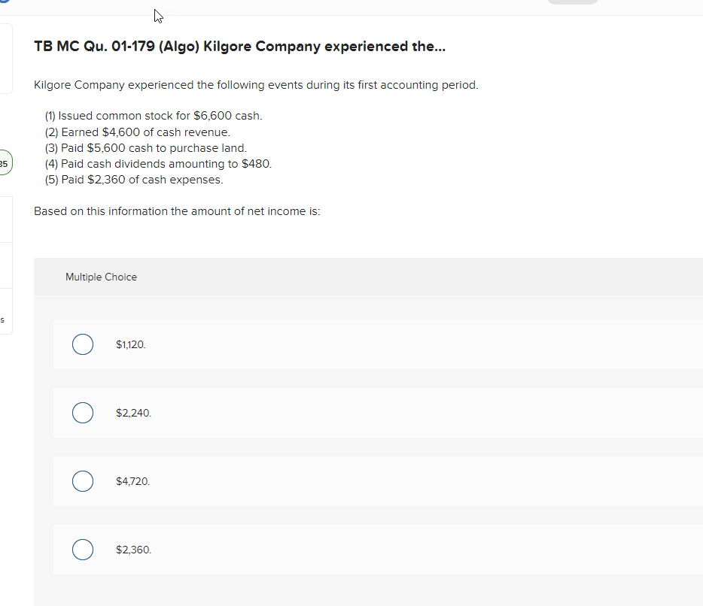Screen dimensions: 703x606
Task: Select the $2,360 answer option
Action: coord(83,550)
